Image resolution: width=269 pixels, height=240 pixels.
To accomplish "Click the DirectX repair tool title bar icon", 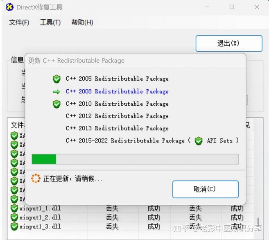I will (x=9, y=7).
